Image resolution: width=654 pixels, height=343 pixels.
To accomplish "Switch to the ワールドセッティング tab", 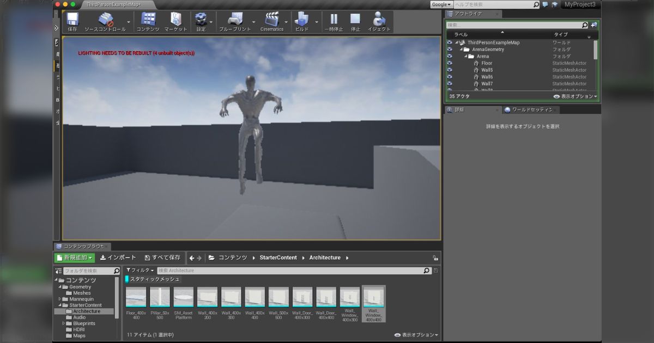I will (x=531, y=109).
